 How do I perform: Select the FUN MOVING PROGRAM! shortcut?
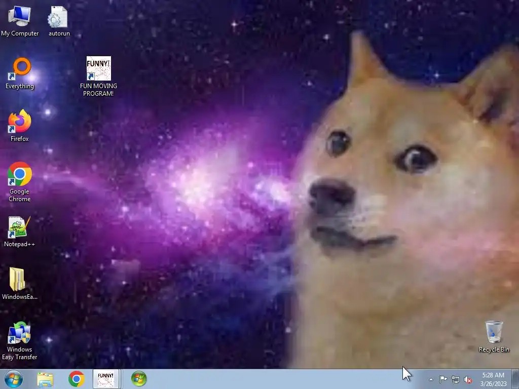[98, 76]
